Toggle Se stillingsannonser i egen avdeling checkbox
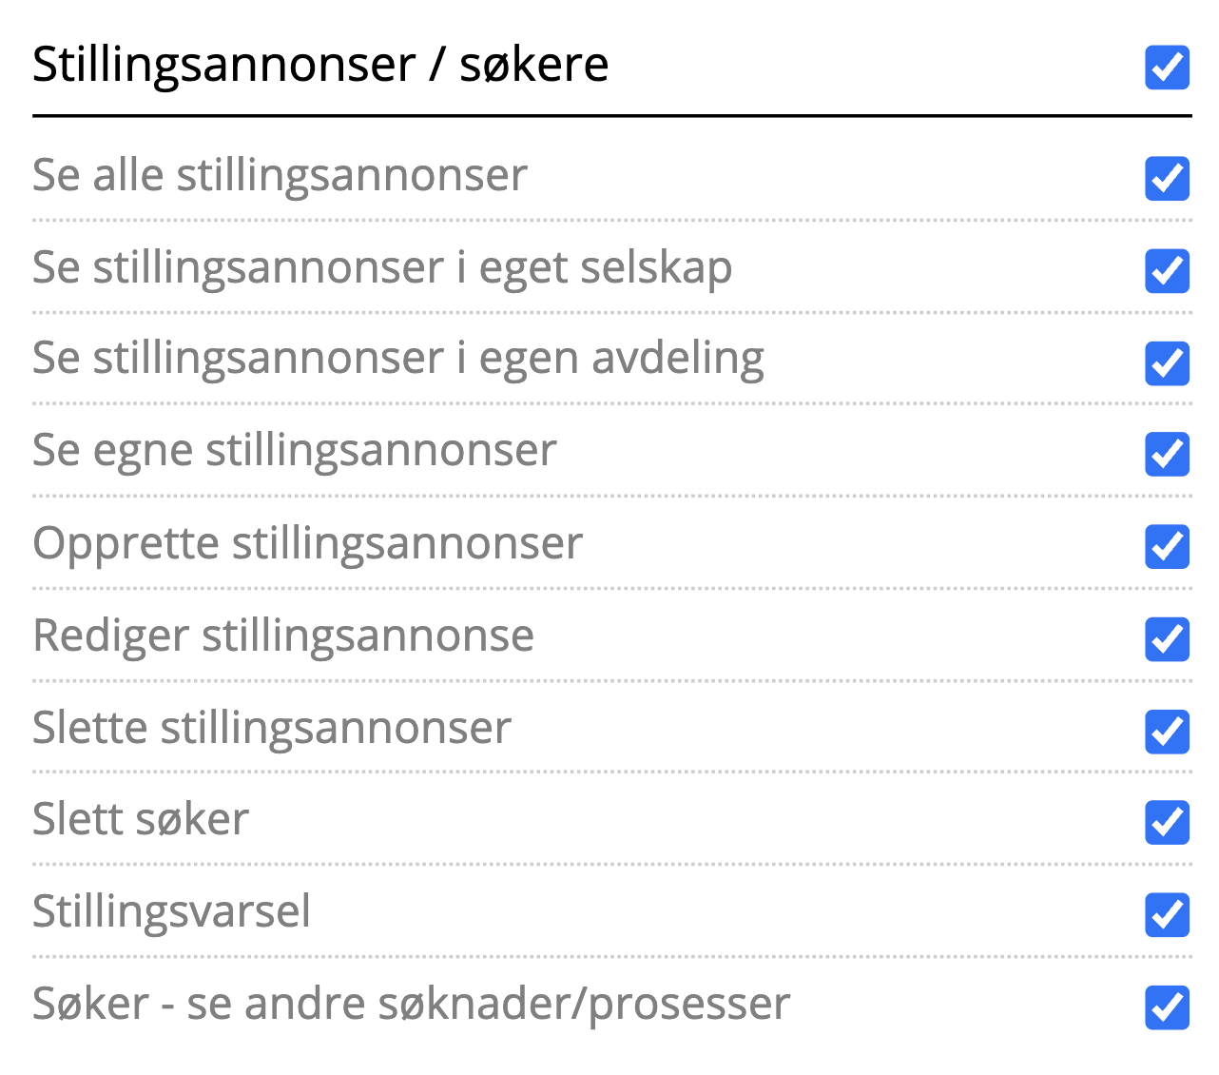The height and width of the screenshot is (1075, 1219). pos(1167,363)
